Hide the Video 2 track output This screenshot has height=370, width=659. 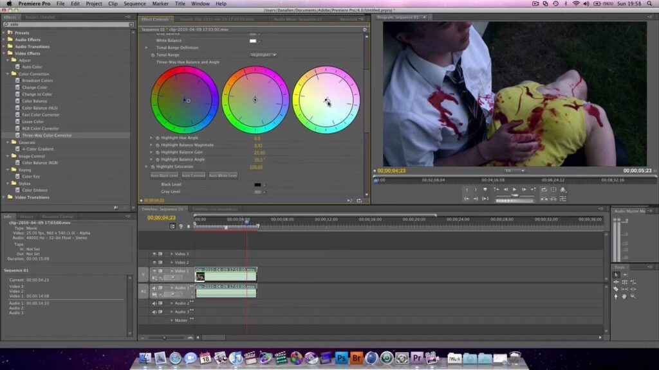pos(154,262)
